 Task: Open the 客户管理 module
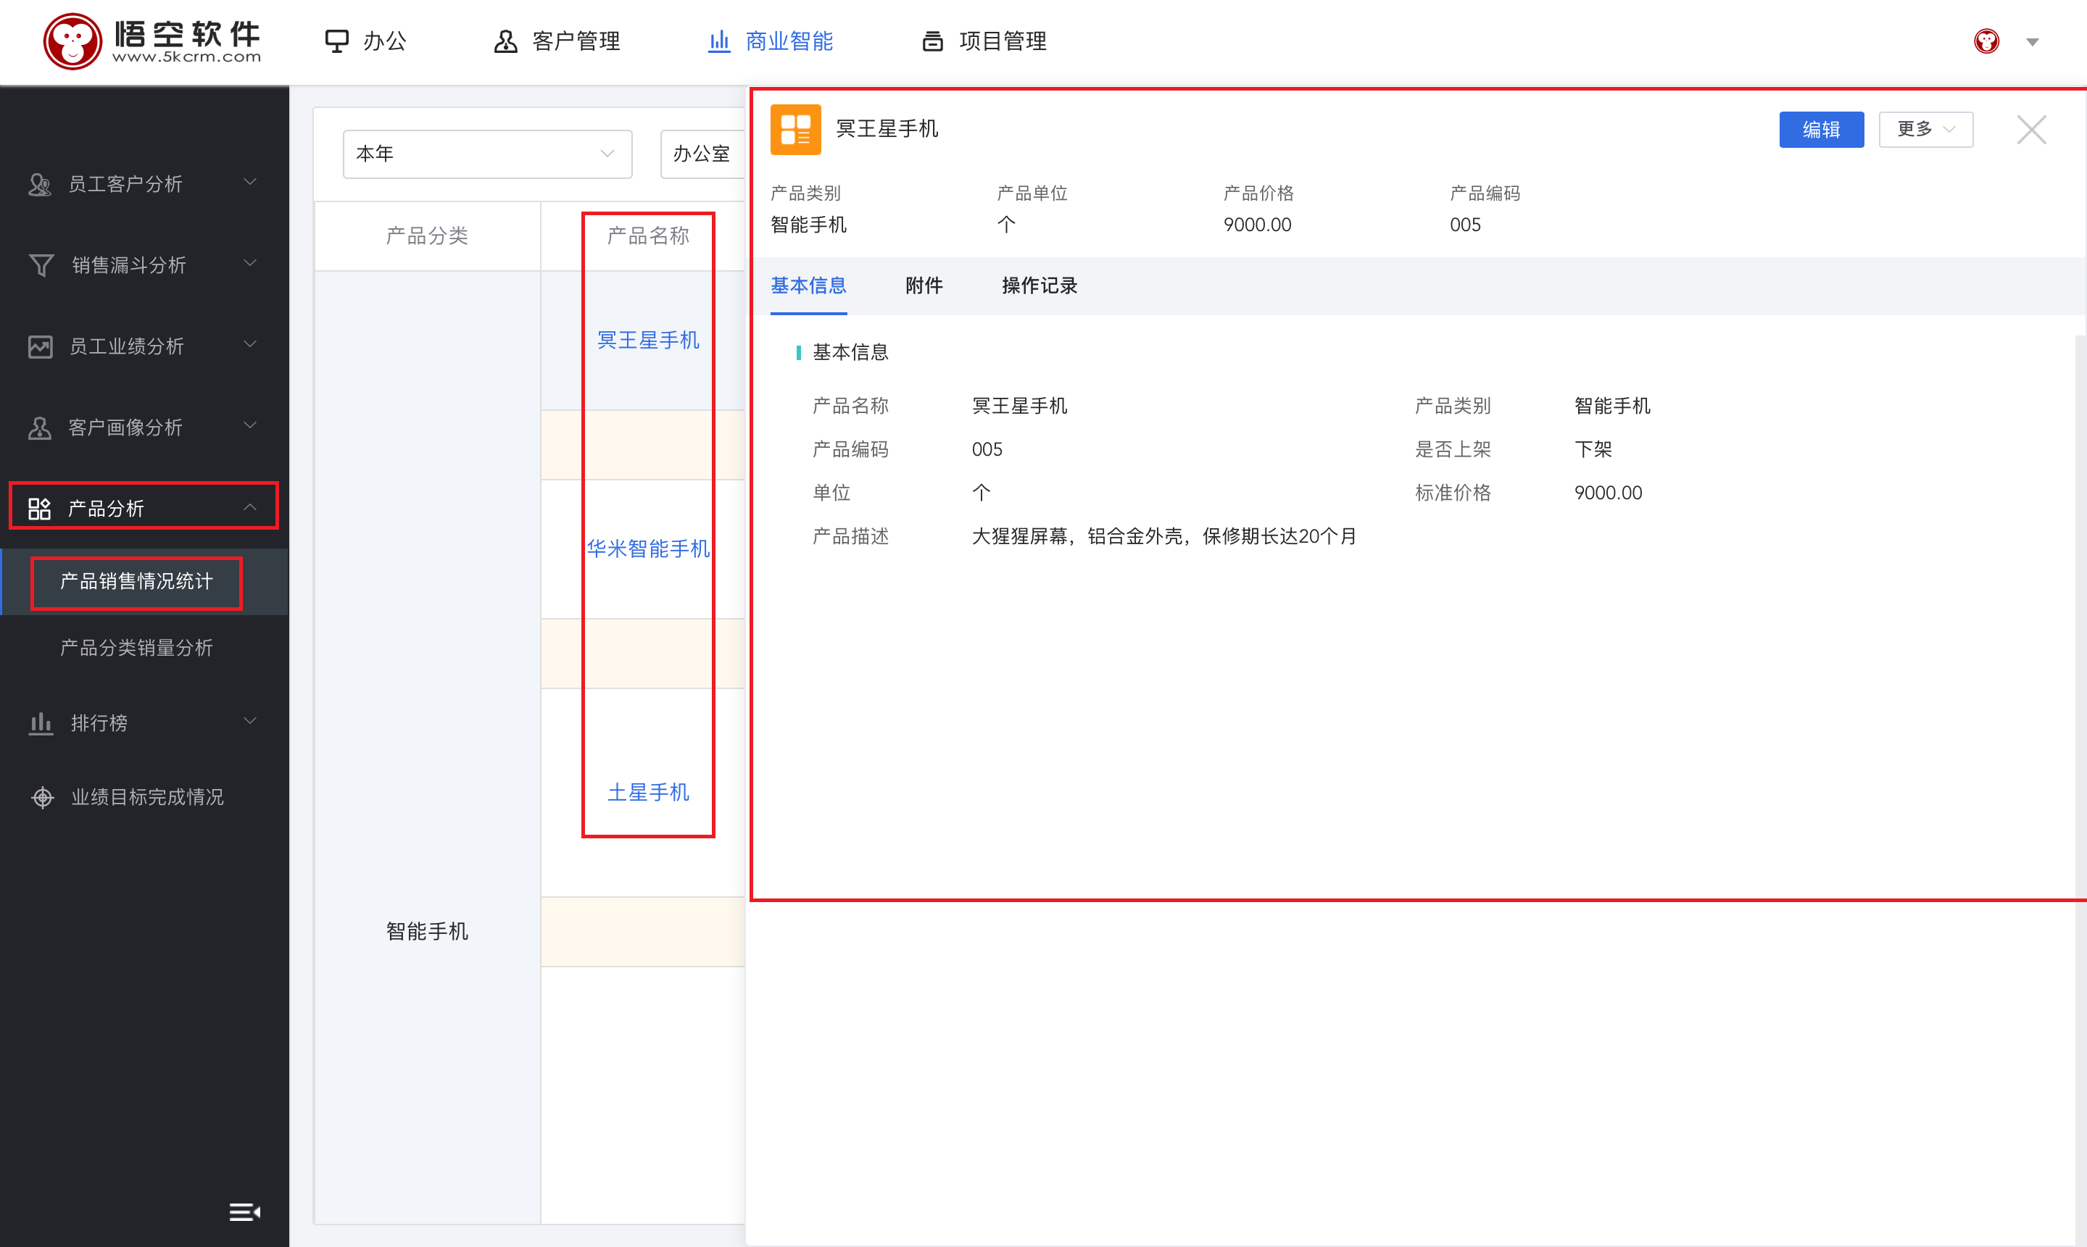[x=557, y=41]
